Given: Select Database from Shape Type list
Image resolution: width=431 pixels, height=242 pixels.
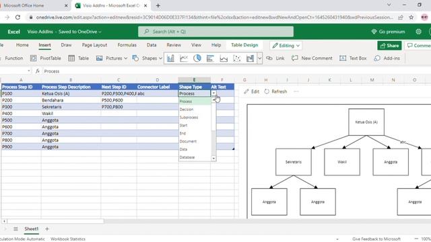Looking at the screenshot, I should [x=187, y=157].
